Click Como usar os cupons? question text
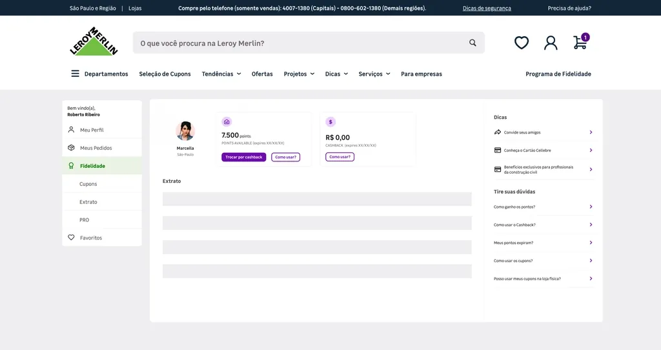661x350 pixels. [x=513, y=261]
